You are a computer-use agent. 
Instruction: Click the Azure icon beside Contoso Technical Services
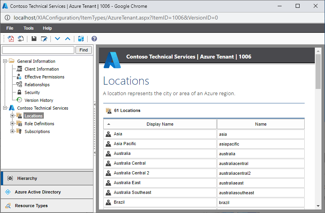click(x=12, y=108)
